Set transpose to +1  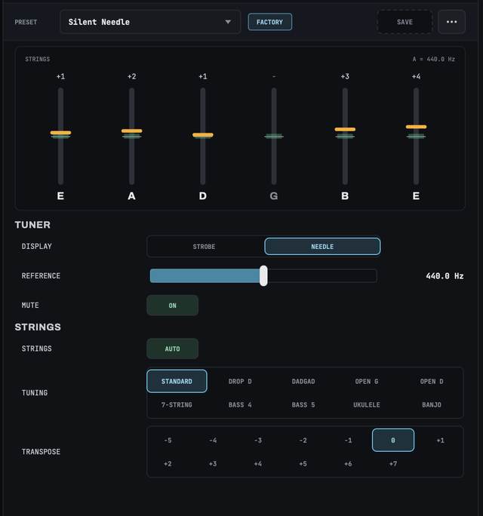pyautogui.click(x=440, y=441)
